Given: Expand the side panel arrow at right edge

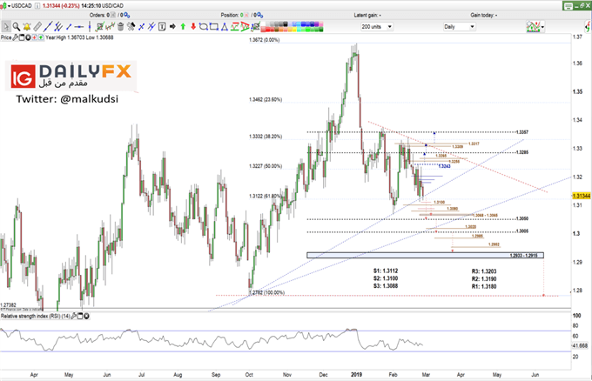Looking at the screenshot, I should (x=588, y=27).
